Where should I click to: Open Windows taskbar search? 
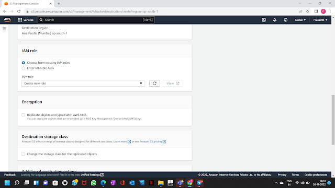coord(17,183)
